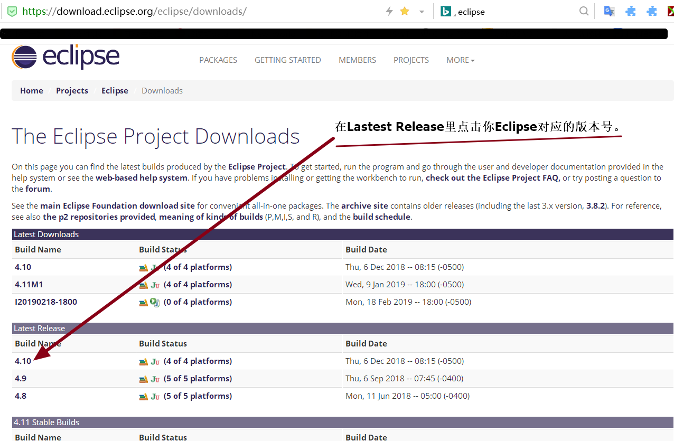Click the books icon in the 4.11M1 row
The width and height of the screenshot is (674, 441).
tap(143, 285)
